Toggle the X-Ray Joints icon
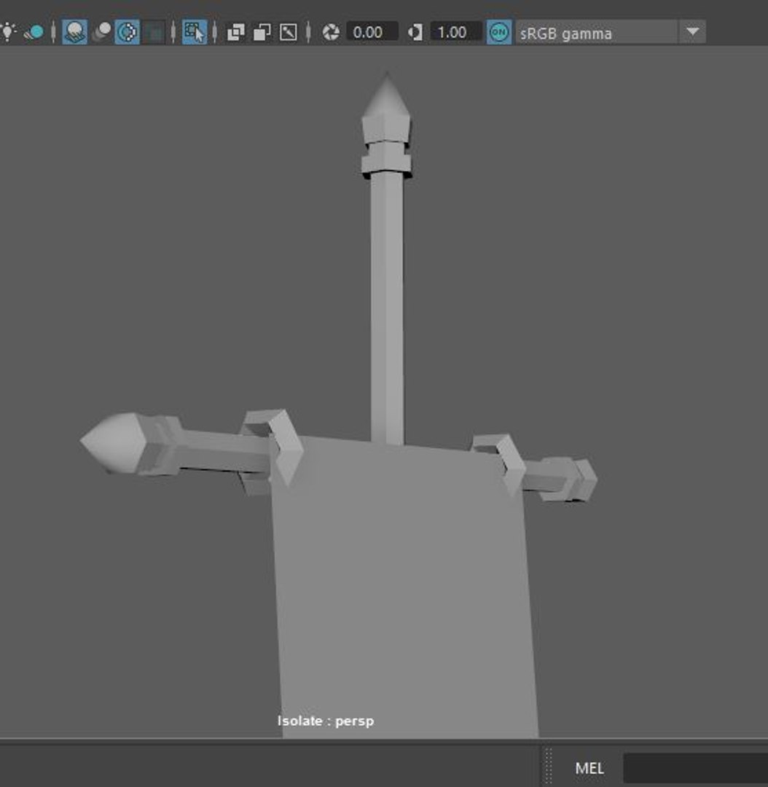Screen dimensions: 768x787 pyautogui.click(x=288, y=33)
